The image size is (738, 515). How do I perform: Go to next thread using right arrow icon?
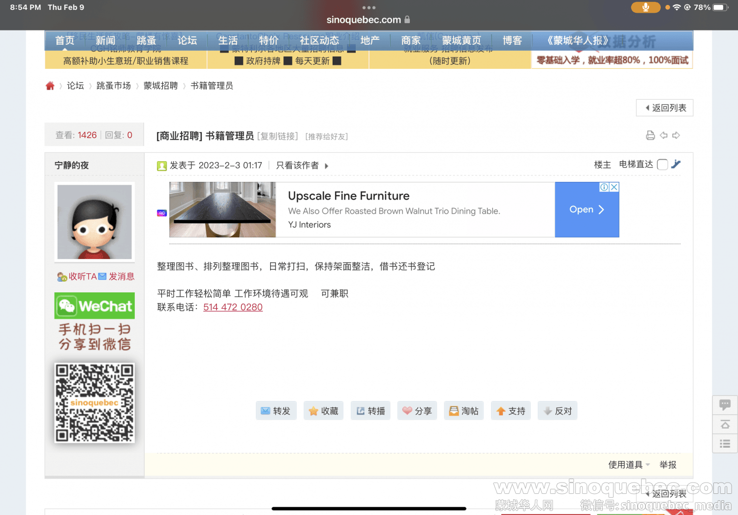676,136
